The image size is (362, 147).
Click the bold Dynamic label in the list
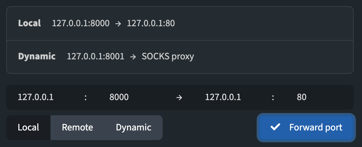pos(37,56)
